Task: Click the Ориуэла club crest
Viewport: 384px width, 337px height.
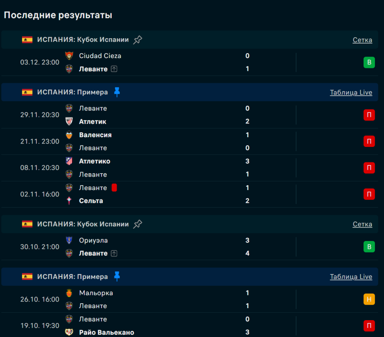Action: pyautogui.click(x=69, y=240)
